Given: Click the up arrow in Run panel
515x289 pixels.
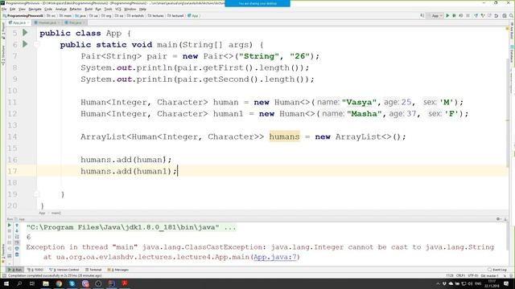Looking at the screenshot, I should (17, 225).
